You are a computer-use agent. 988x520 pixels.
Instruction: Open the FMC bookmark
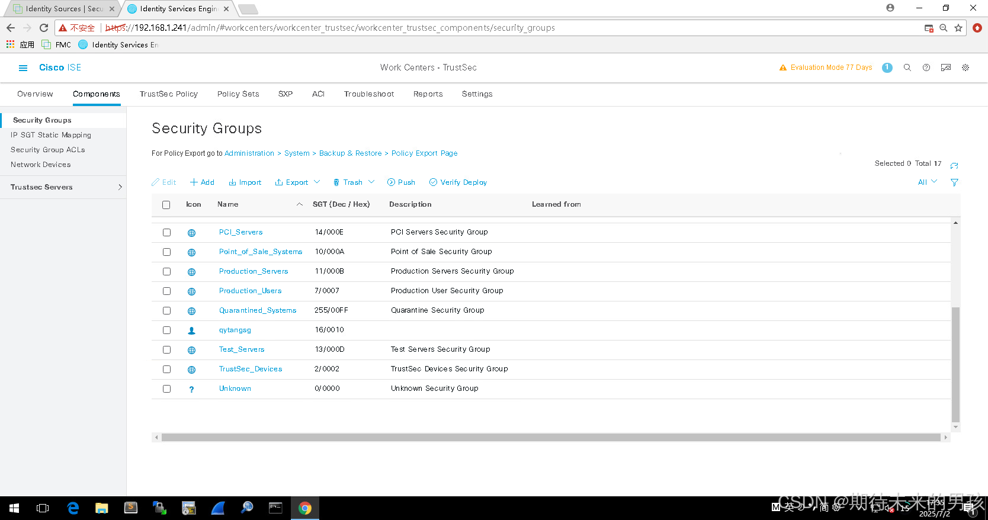click(56, 44)
